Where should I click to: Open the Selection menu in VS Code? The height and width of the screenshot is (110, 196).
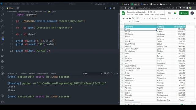[17, 4]
